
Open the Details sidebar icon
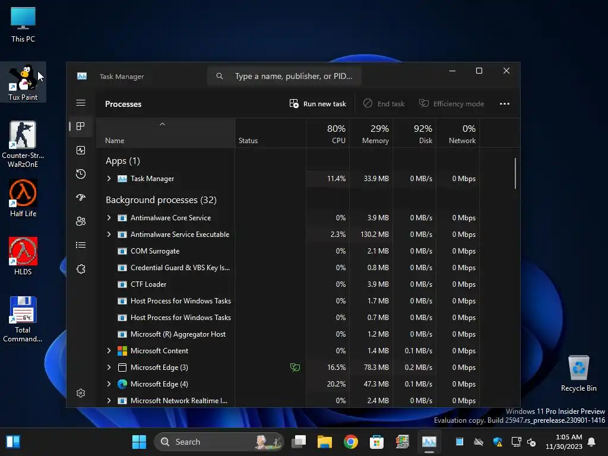pyautogui.click(x=81, y=245)
